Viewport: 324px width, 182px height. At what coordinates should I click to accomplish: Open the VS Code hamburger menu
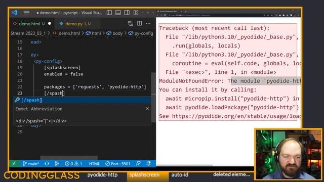26,13
